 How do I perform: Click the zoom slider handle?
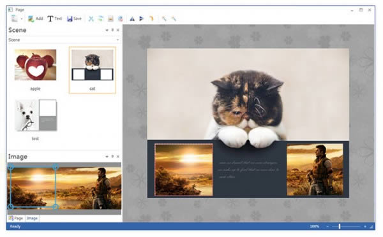(340, 226)
